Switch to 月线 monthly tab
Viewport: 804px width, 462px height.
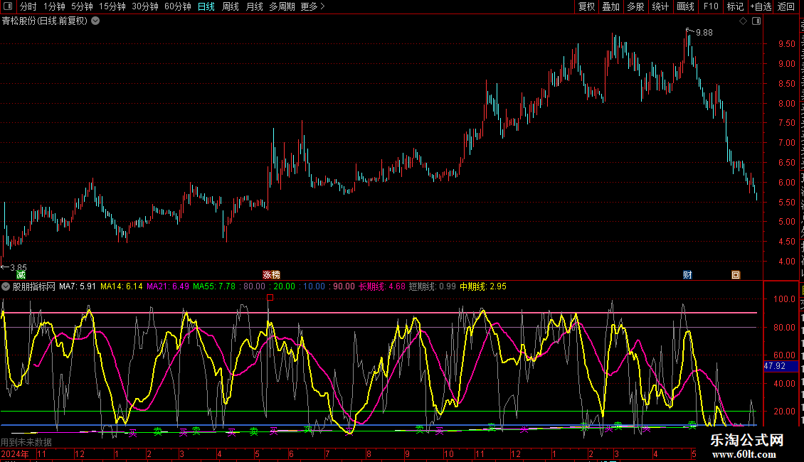(x=254, y=6)
